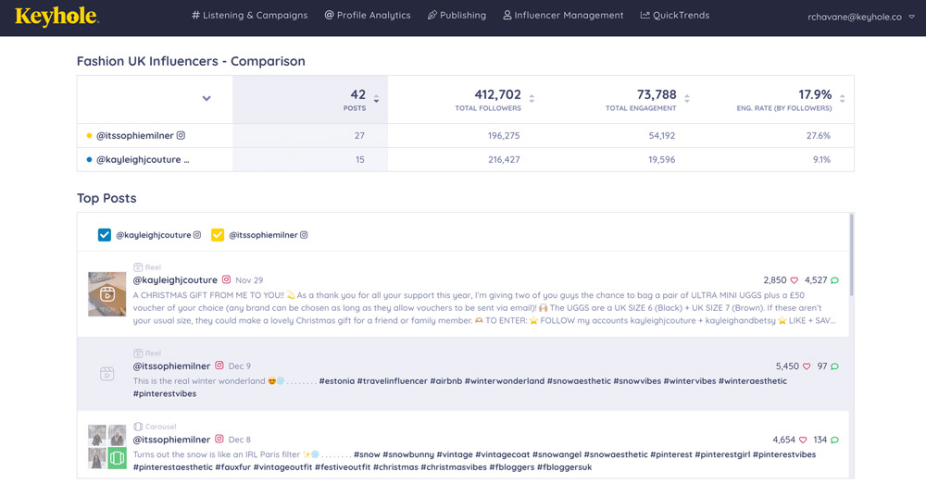This screenshot has width=926, height=496.
Task: Open @itssophiemilner profile from Dec 9 post
Action: click(171, 366)
